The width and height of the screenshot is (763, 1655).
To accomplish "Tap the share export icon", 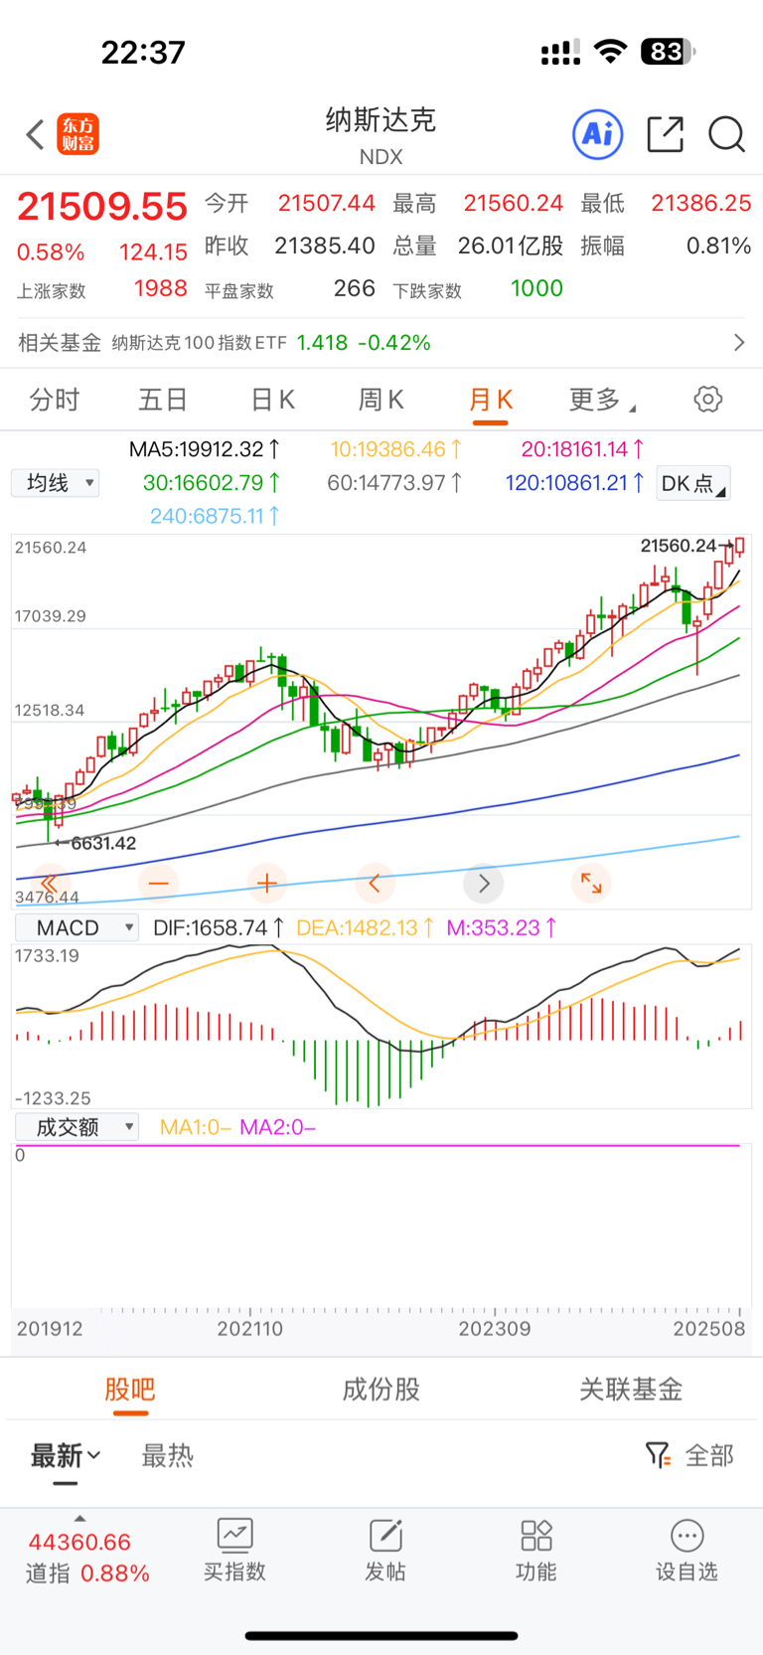I will (665, 134).
